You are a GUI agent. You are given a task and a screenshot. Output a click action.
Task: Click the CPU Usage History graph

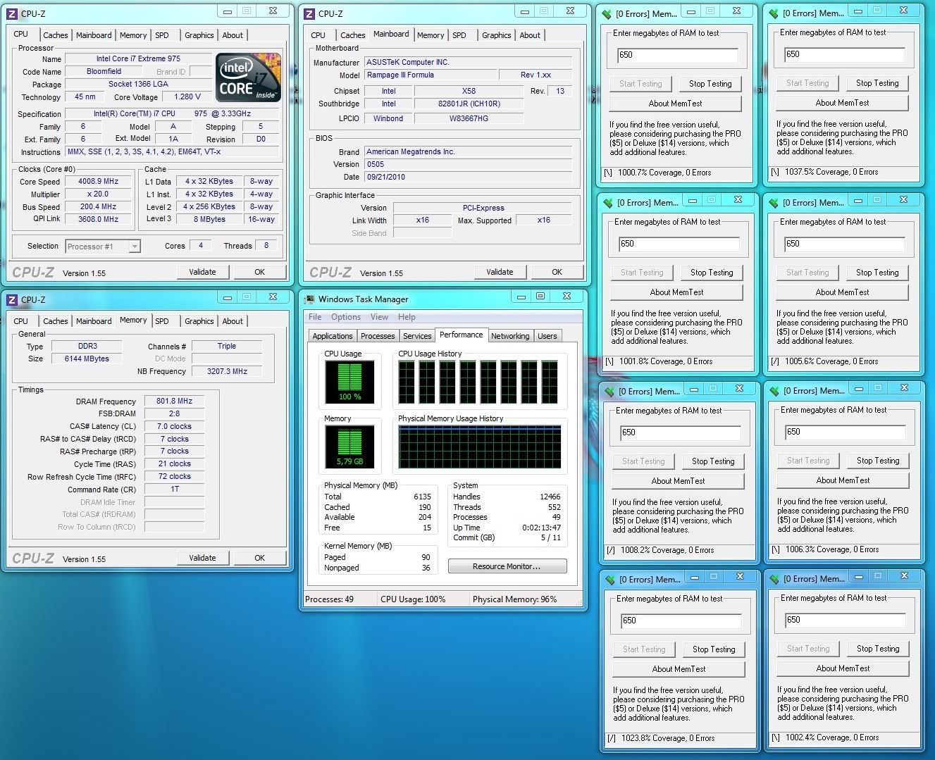(479, 381)
